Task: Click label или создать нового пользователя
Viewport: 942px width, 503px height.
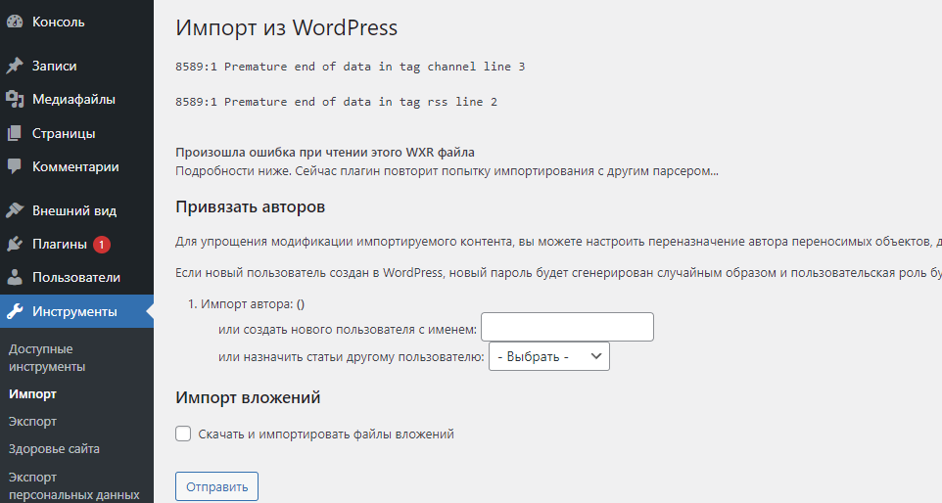Action: [x=348, y=330]
